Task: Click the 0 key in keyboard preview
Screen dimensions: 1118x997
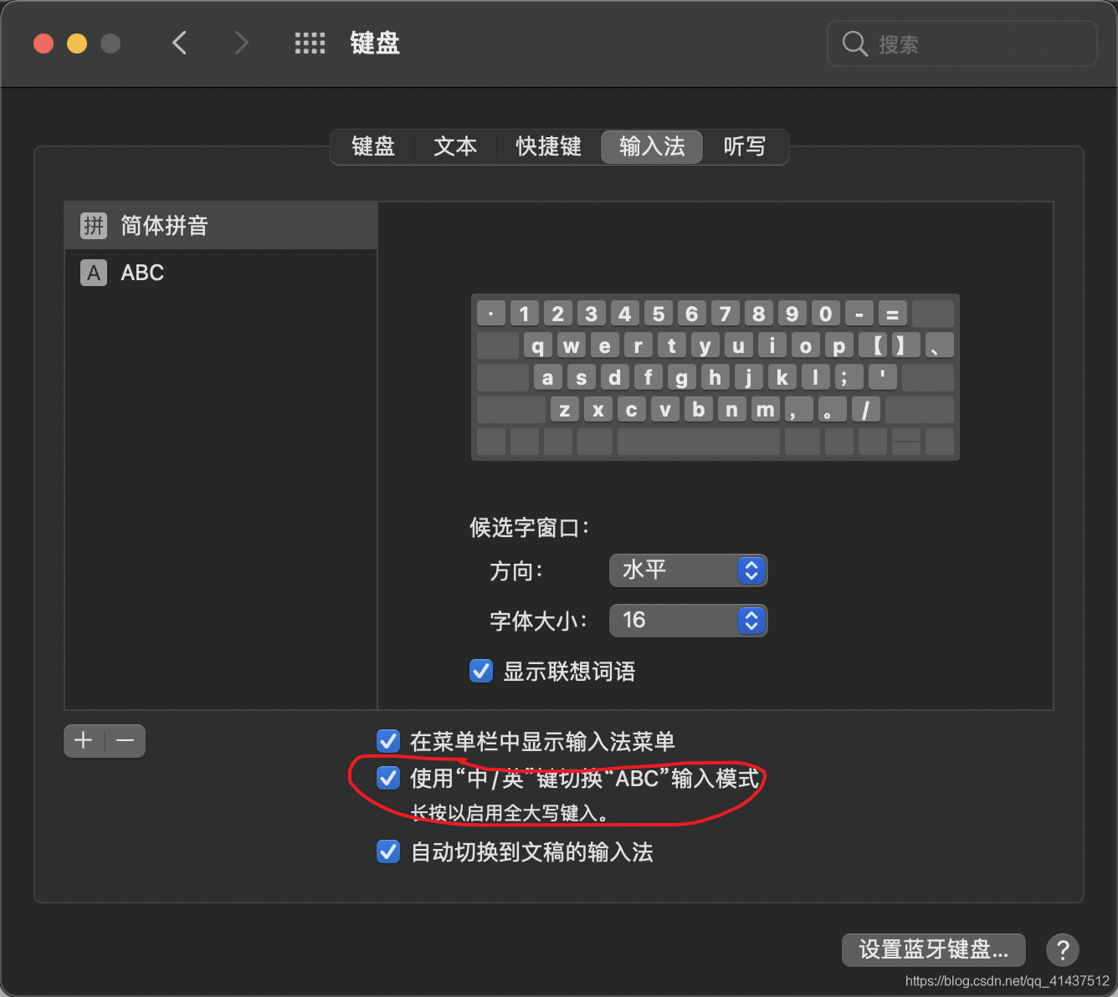Action: tap(826, 314)
